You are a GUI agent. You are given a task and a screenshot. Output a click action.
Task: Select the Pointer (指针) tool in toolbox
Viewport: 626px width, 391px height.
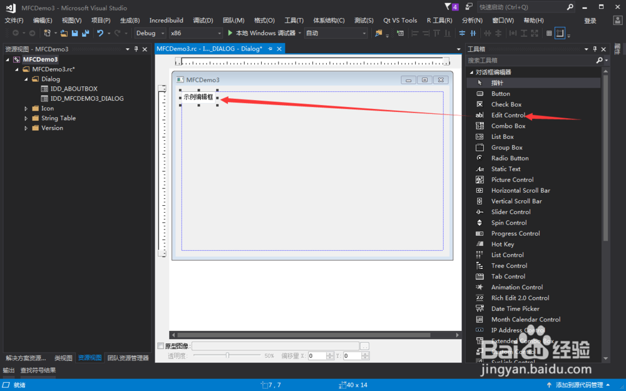533,83
